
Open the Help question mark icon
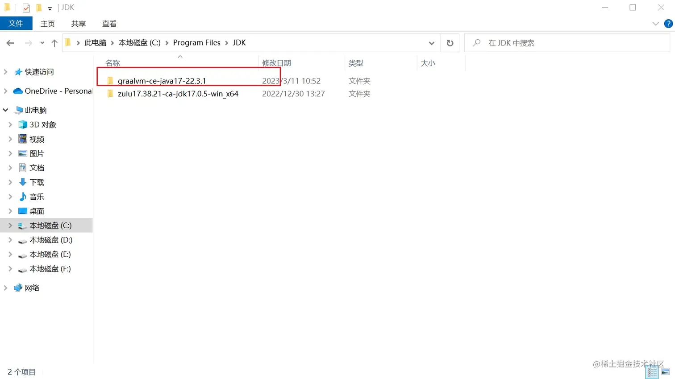(x=668, y=24)
